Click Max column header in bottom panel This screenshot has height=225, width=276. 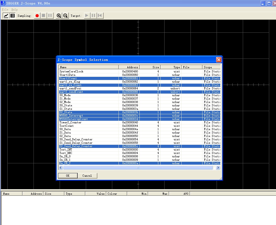(x=158, y=194)
